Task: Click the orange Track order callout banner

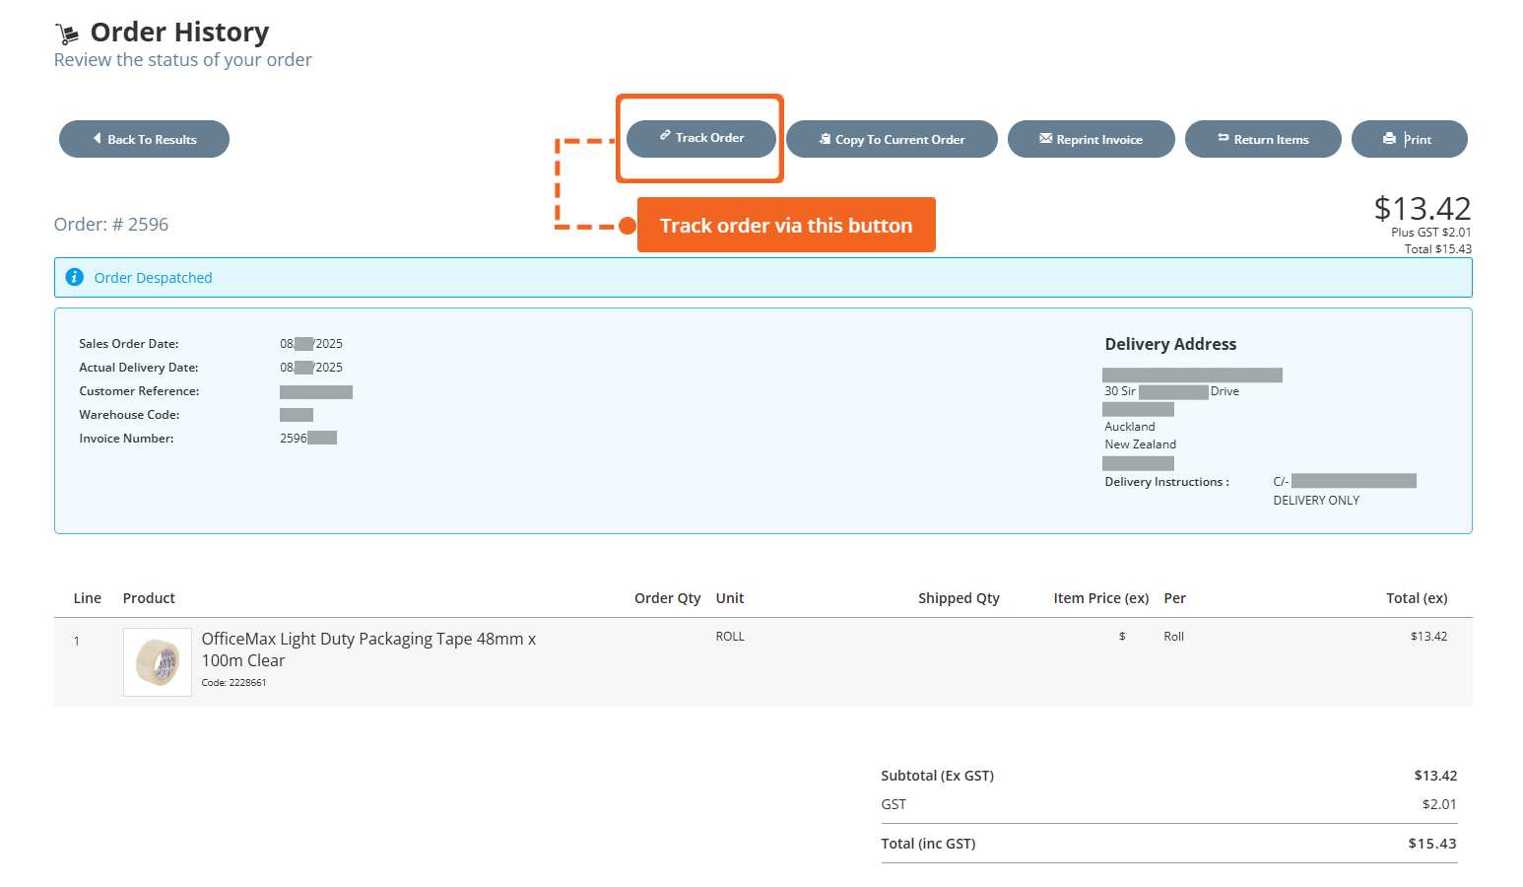Action: 786,225
